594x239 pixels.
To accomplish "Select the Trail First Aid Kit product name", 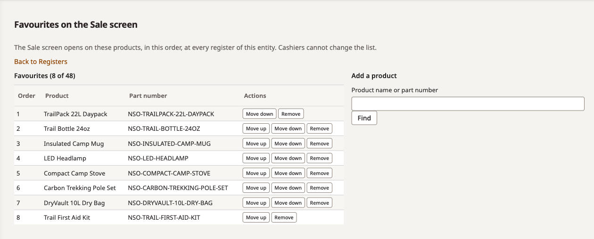I will coord(67,217).
